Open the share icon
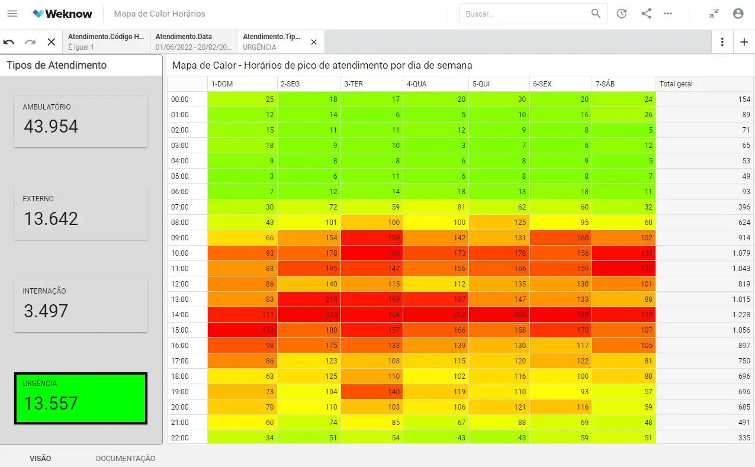This screenshot has width=755, height=467. [x=647, y=14]
